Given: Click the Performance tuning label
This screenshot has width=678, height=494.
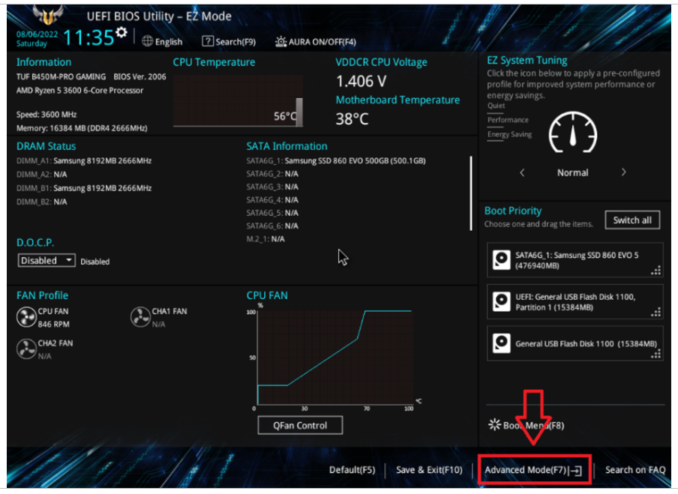Looking at the screenshot, I should [508, 120].
